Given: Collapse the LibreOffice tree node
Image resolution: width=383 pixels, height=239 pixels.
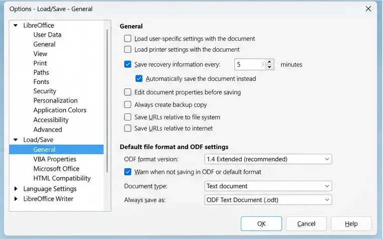Looking at the screenshot, I should pyautogui.click(x=16, y=25).
